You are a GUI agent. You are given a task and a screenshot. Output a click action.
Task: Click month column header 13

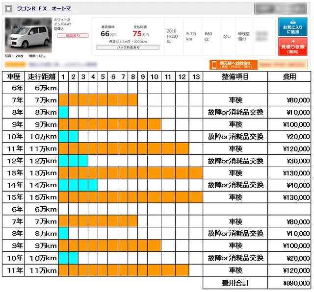coord(196,76)
